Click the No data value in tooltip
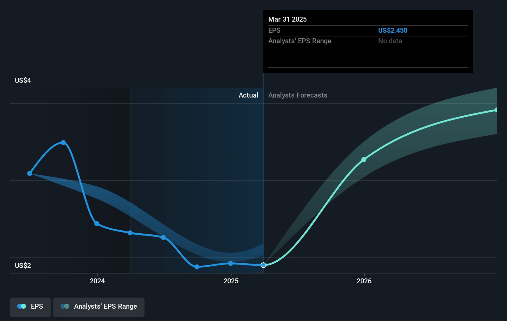This screenshot has height=321, width=507. [390, 41]
